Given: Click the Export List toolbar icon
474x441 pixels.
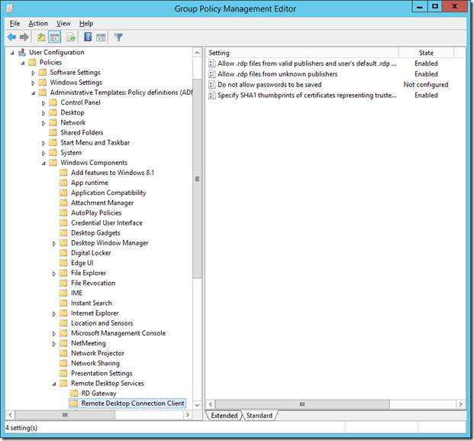Looking at the screenshot, I should pyautogui.click(x=71, y=37).
